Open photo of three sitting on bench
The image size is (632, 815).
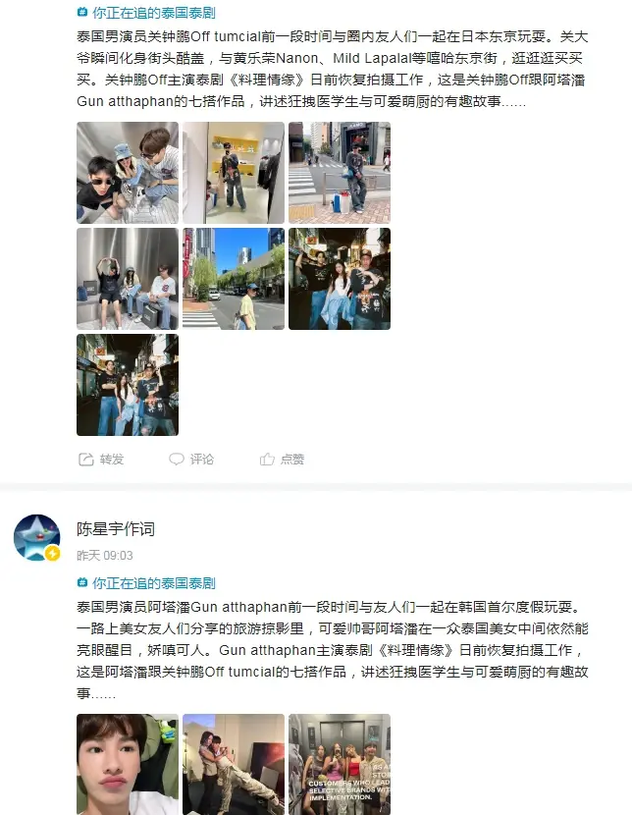pyautogui.click(x=128, y=279)
